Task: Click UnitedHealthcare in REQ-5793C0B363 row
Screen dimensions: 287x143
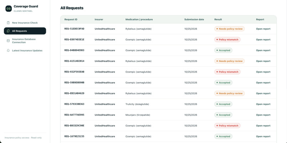Action: [x=105, y=104]
